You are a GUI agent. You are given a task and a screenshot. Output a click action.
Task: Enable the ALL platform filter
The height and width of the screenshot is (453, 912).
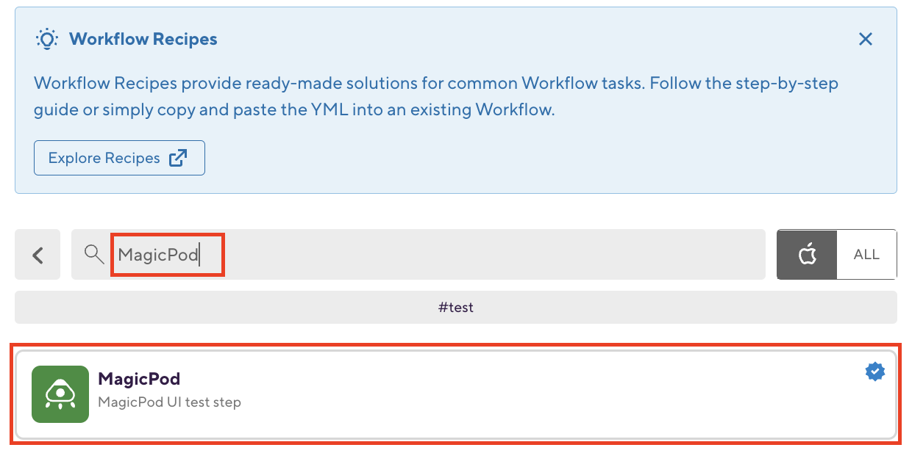coord(866,254)
